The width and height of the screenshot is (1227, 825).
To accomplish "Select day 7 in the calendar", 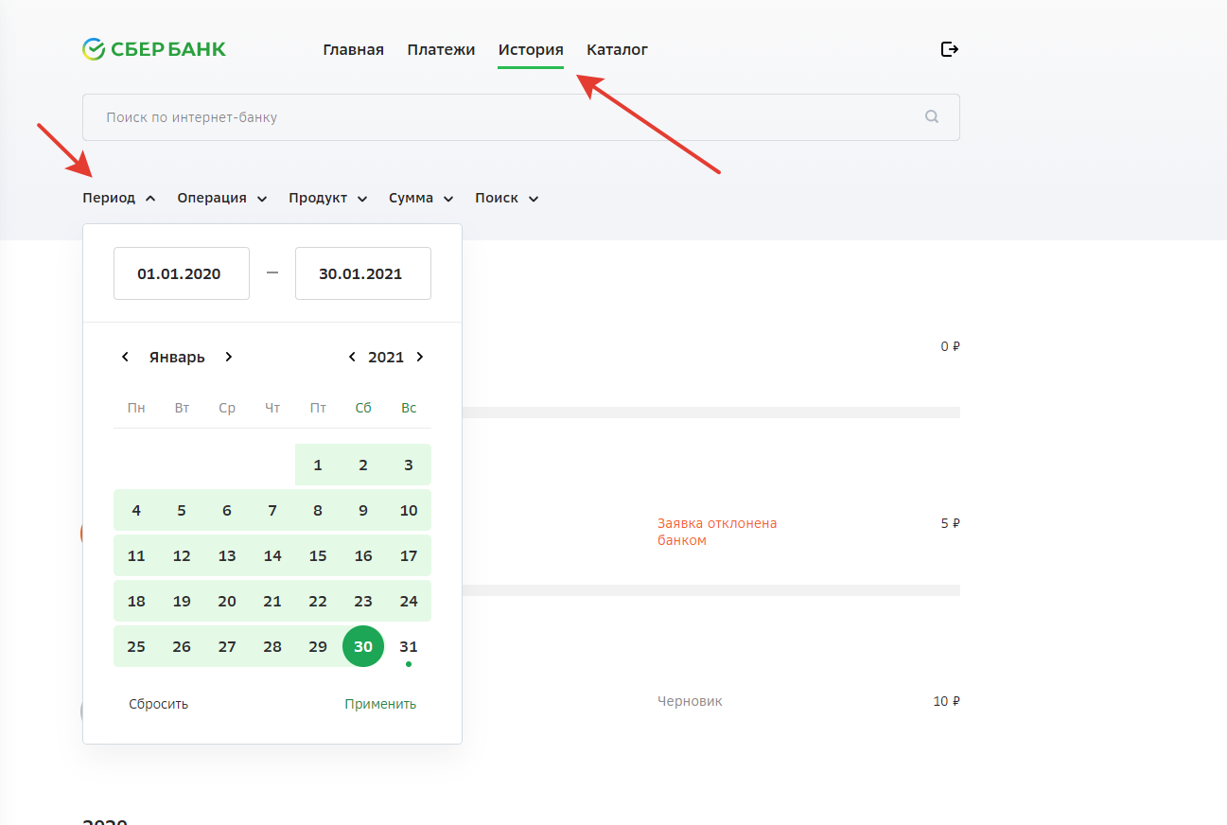I will pos(272,510).
